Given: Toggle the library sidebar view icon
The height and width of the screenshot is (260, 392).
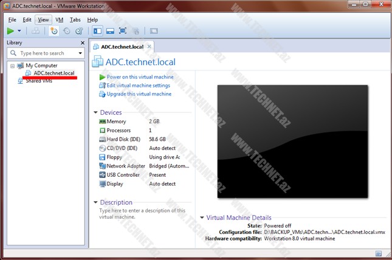Looking at the screenshot, I should tap(98, 31).
